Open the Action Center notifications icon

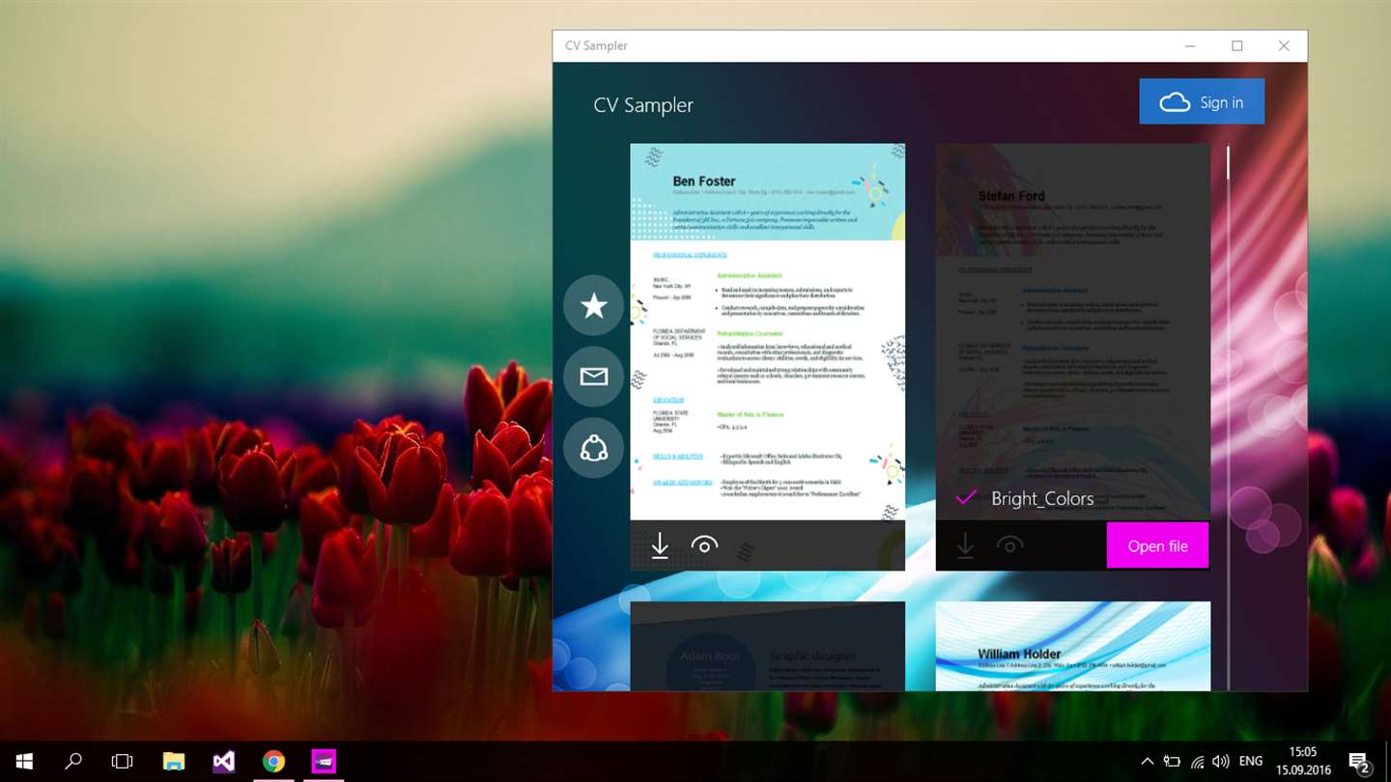[1359, 762]
